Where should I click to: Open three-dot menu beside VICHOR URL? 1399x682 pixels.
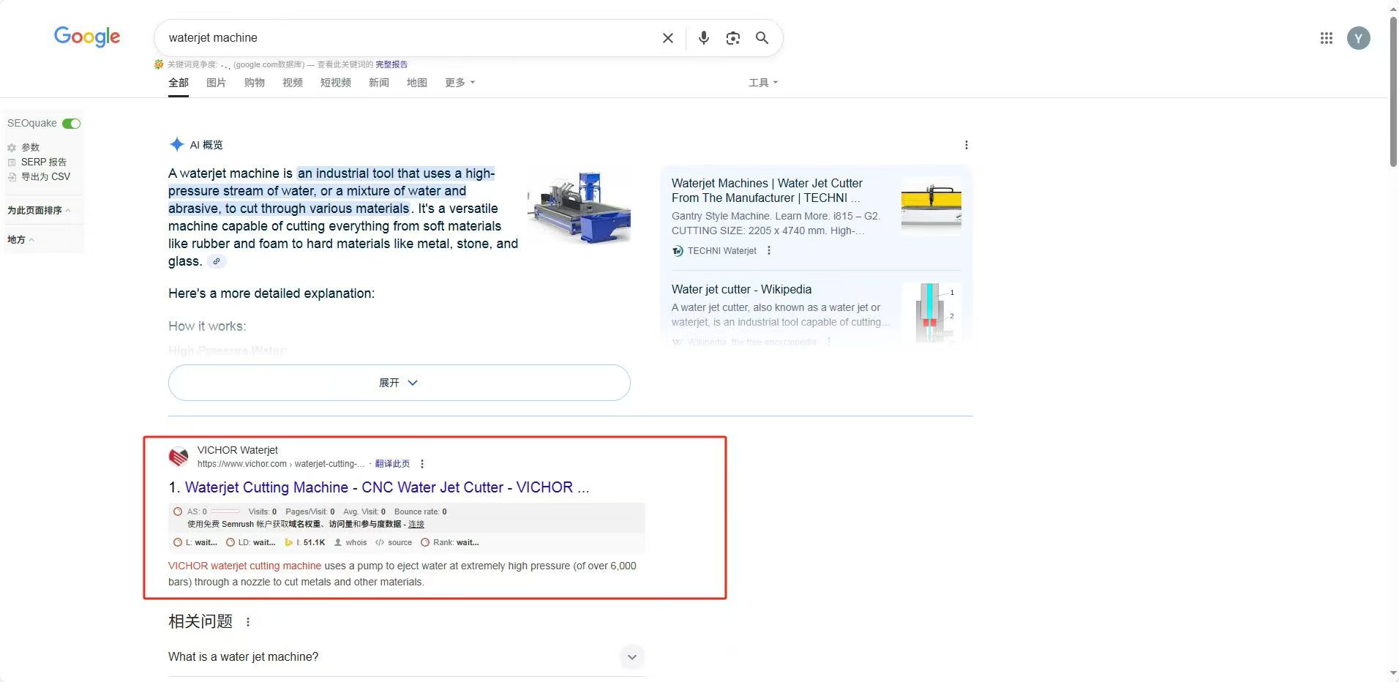coord(422,464)
